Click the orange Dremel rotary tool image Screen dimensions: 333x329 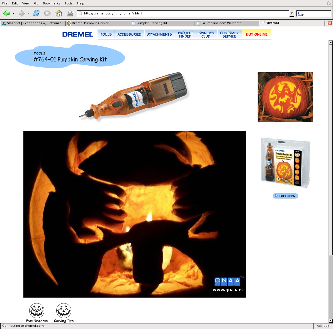click(133, 97)
